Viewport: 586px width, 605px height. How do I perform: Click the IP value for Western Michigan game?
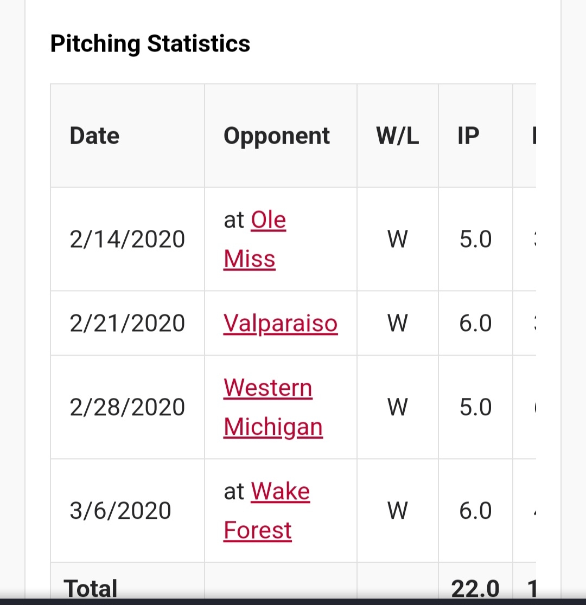(475, 407)
